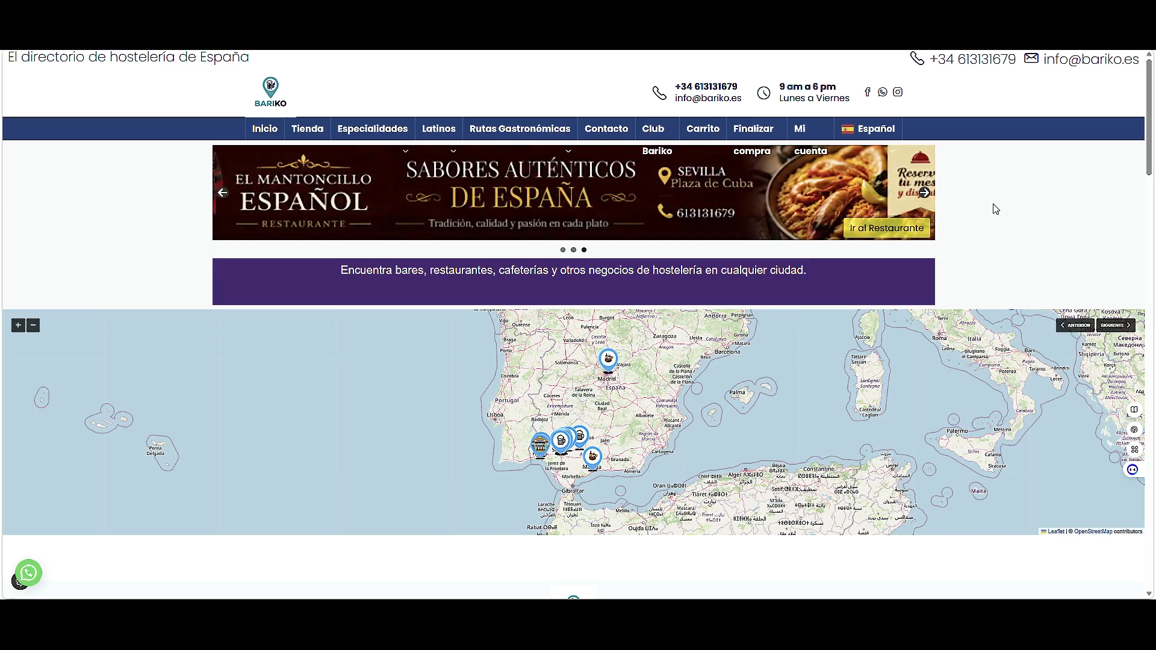Image resolution: width=1156 pixels, height=650 pixels.
Task: Open the Club Bariko menu item
Action: tap(656, 138)
